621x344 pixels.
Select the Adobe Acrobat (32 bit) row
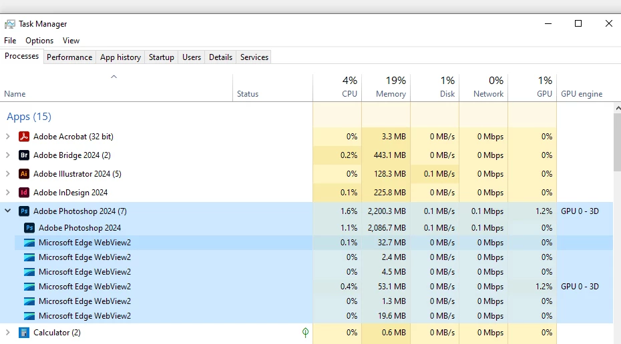(x=306, y=137)
